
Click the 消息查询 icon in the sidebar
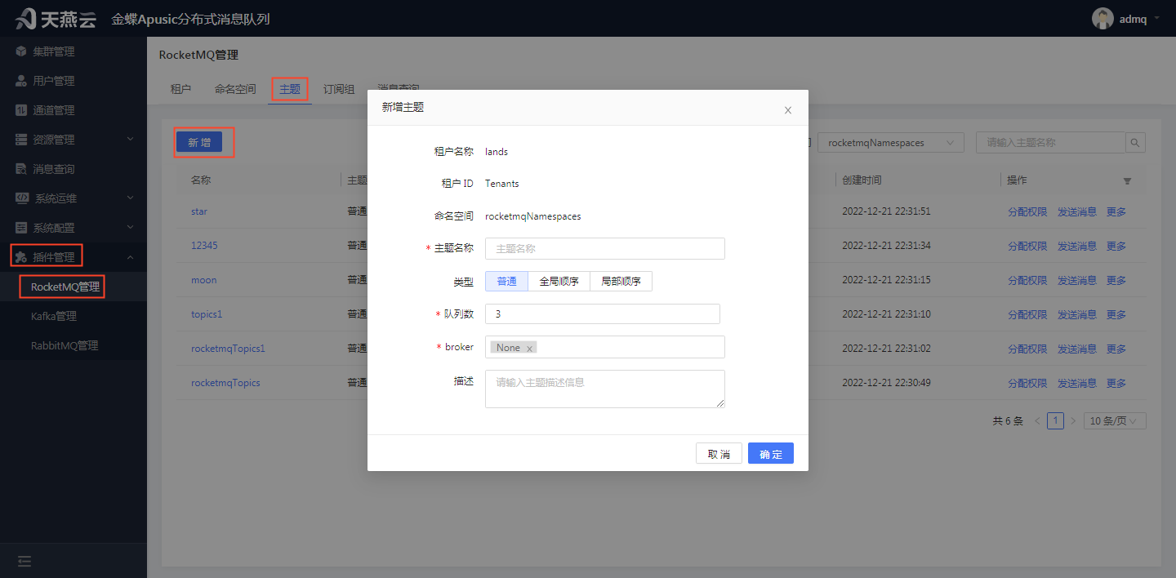[21, 169]
